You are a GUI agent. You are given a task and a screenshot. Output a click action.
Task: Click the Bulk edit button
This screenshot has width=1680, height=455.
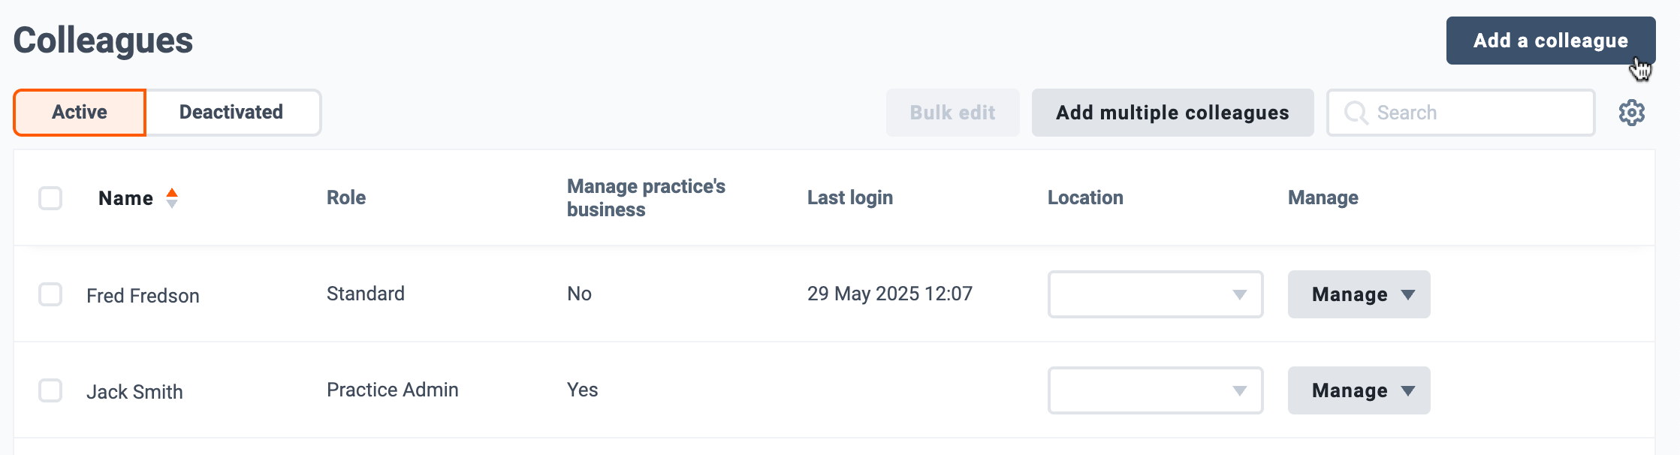952,113
